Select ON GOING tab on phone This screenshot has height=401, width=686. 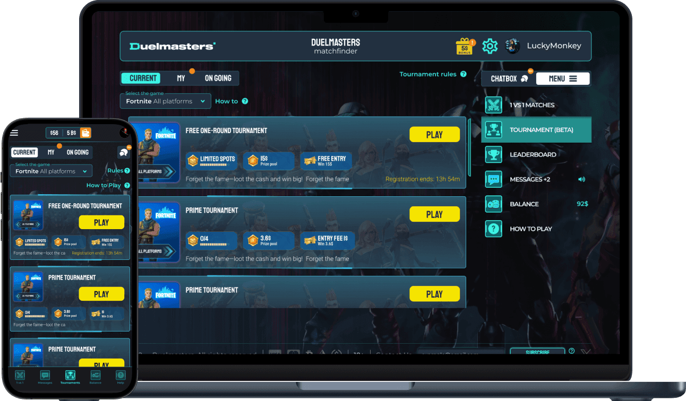tap(78, 152)
